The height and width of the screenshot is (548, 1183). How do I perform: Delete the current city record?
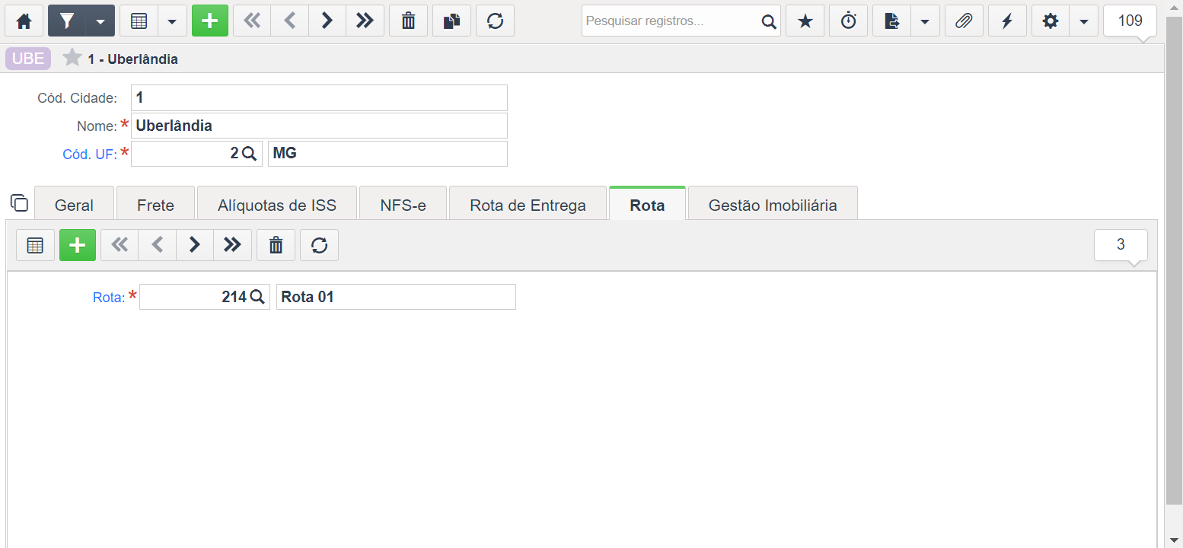coord(408,21)
